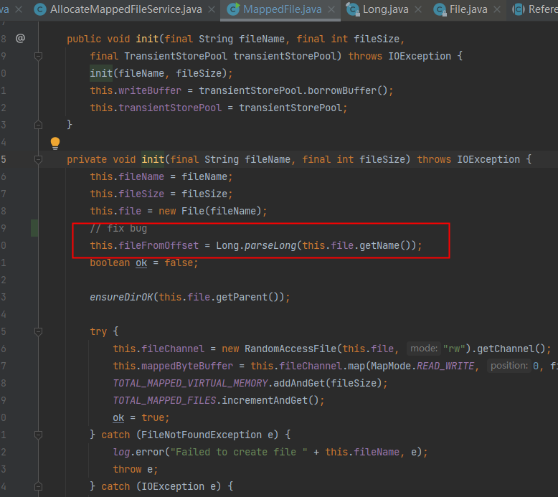558x497 pixels.
Task: Click TOTAL_MAPPED_FILES constant
Action: pyautogui.click(x=164, y=400)
